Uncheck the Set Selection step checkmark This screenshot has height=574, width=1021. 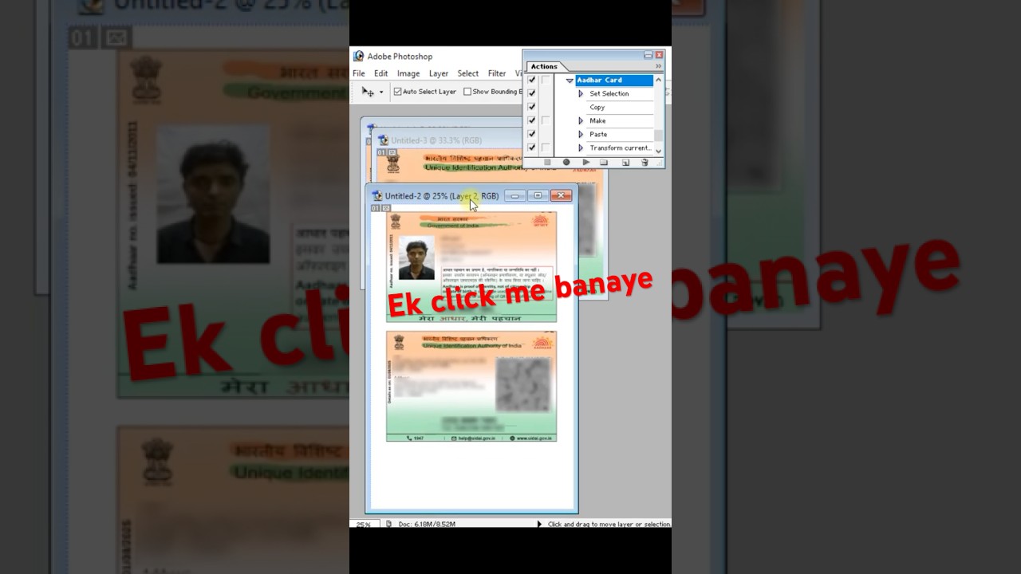(532, 93)
